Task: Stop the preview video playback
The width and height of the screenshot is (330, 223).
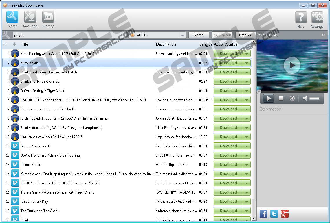Action: (281, 99)
